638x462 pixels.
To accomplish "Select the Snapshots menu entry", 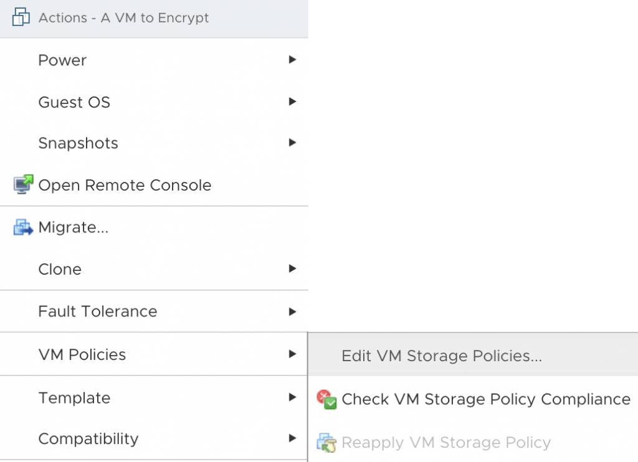I will click(x=154, y=143).
